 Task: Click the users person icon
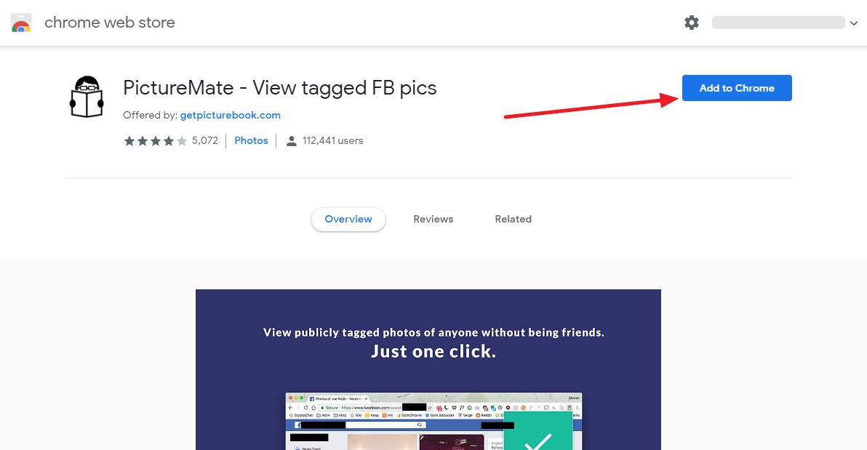tap(292, 141)
